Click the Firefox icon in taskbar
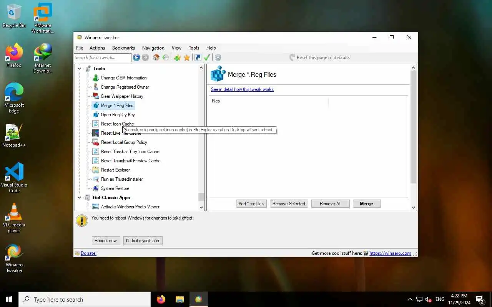 (x=161, y=299)
